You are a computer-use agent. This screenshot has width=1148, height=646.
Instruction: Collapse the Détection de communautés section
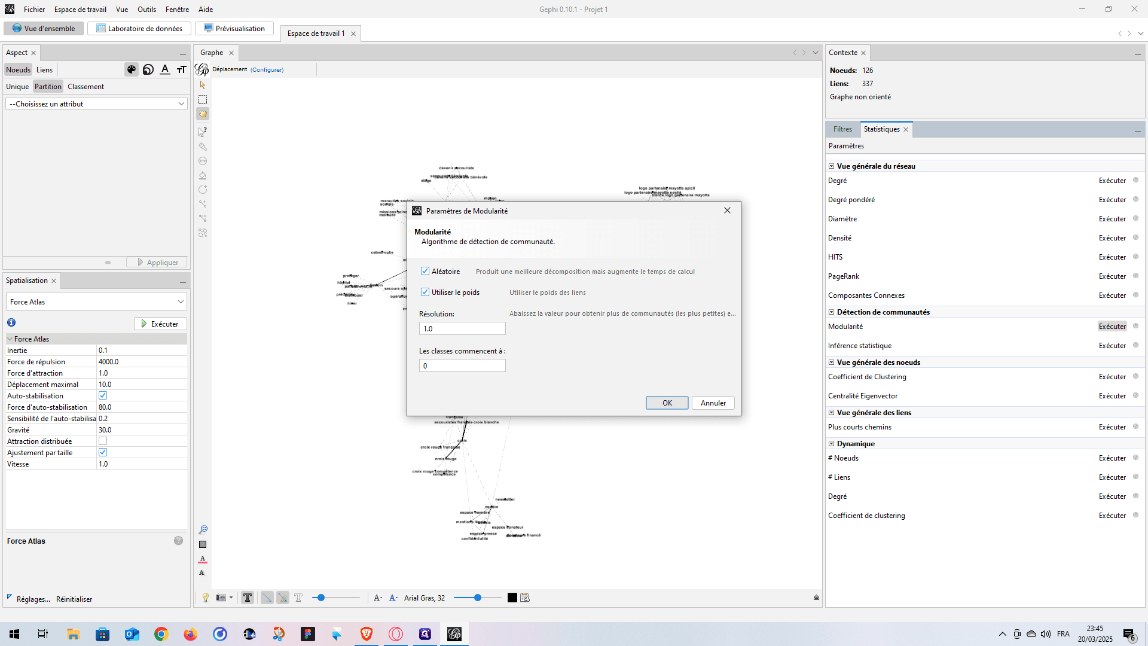pyautogui.click(x=831, y=312)
